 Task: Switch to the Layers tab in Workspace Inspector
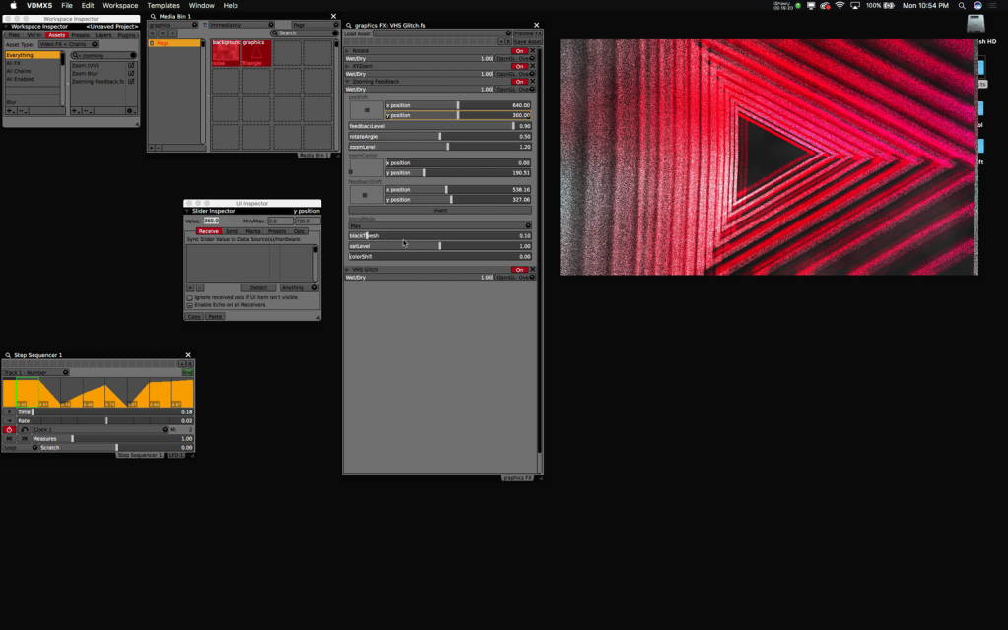click(x=102, y=35)
